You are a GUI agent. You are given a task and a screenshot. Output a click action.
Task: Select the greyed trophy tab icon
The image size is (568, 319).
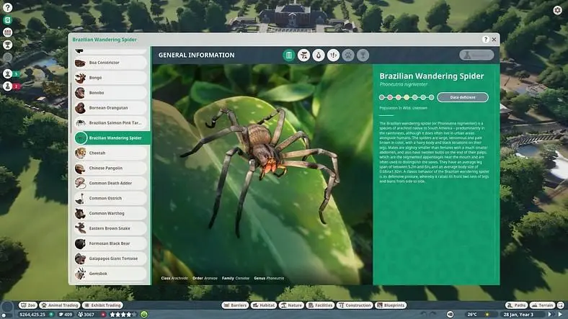click(x=363, y=55)
